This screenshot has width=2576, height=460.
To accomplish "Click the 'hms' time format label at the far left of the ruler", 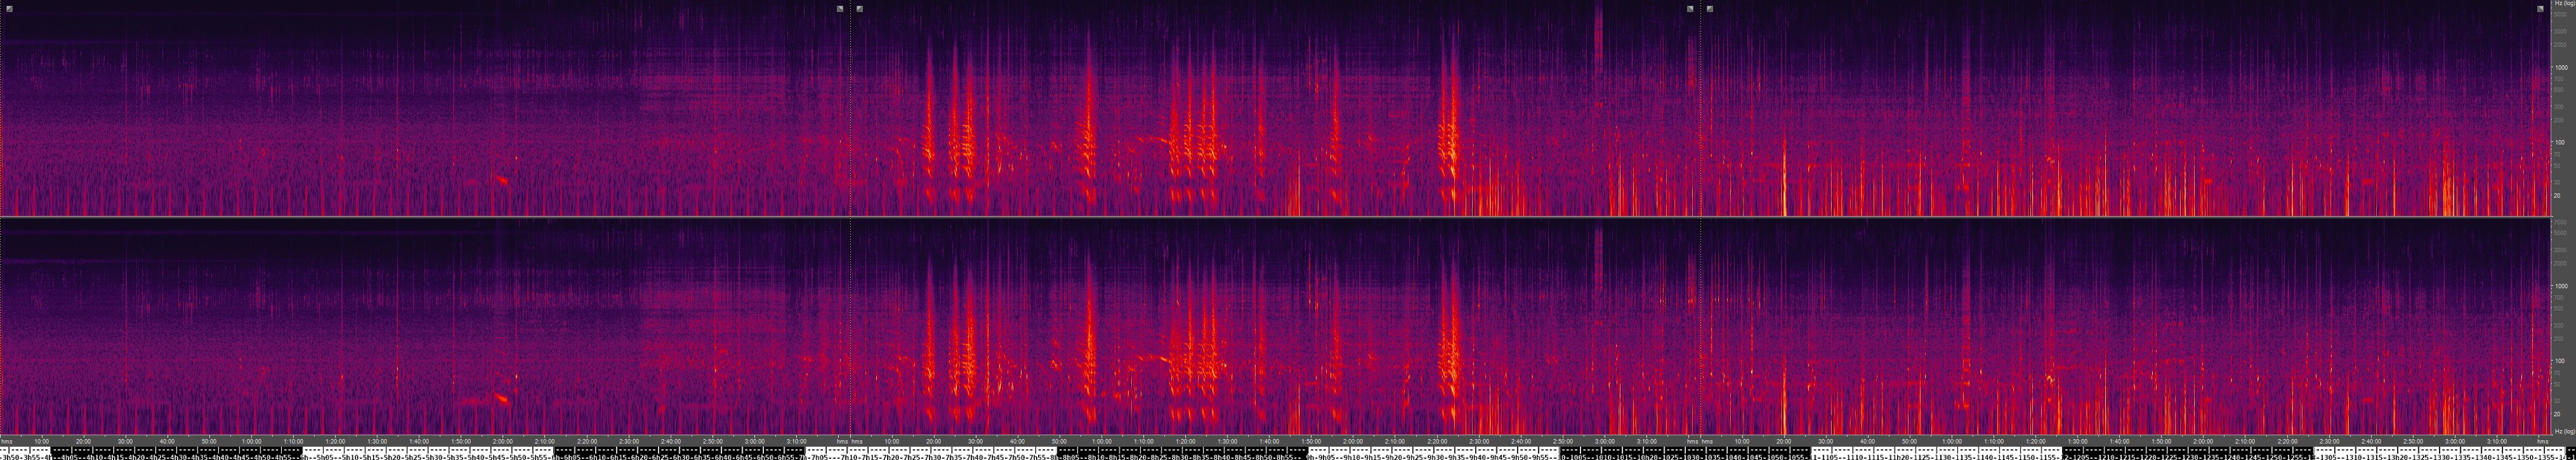I will click(7, 441).
